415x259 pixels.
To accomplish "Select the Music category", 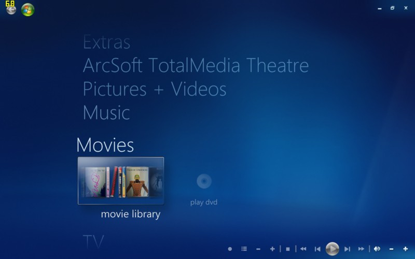I will 106,112.
